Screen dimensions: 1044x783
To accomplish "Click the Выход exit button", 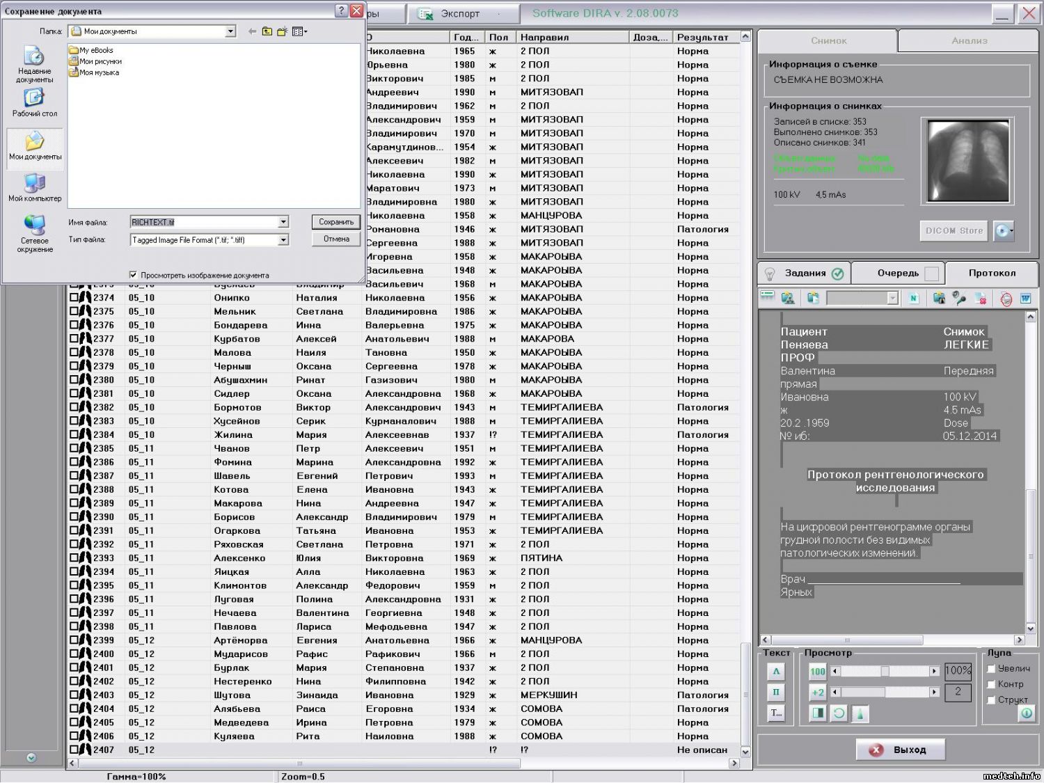I will pos(901,750).
